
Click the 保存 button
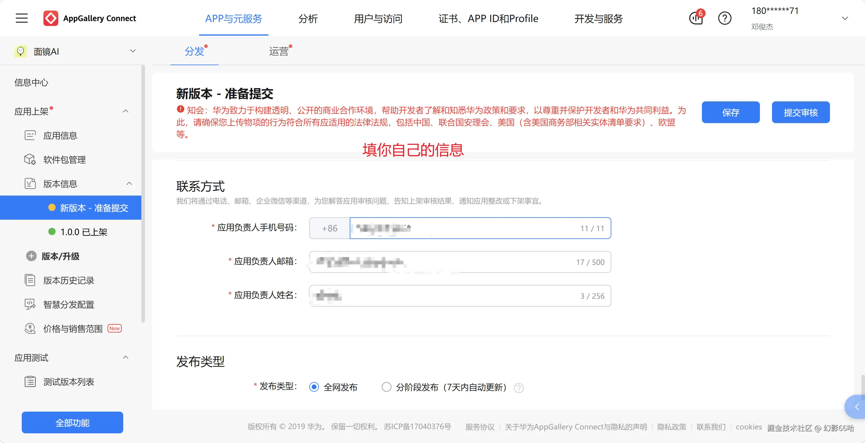(x=731, y=113)
